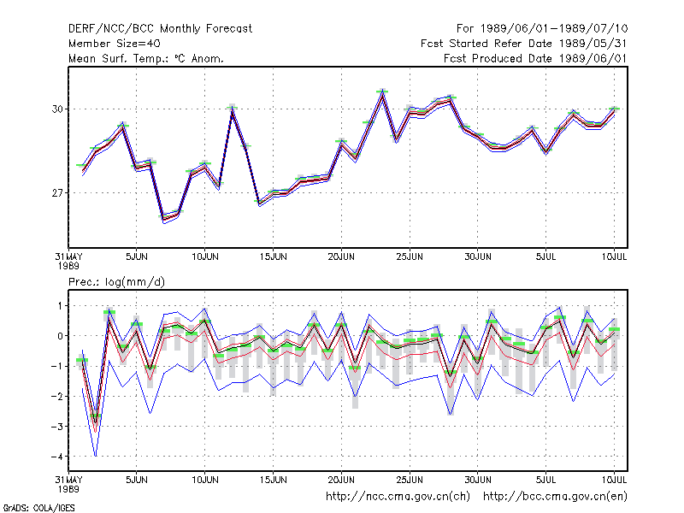Click the ncc.cma.gov.cn(ch) URL text
The width and height of the screenshot is (684, 513).
[398, 497]
